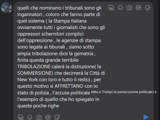Choose a sticker via upper sticker icon

148,8
